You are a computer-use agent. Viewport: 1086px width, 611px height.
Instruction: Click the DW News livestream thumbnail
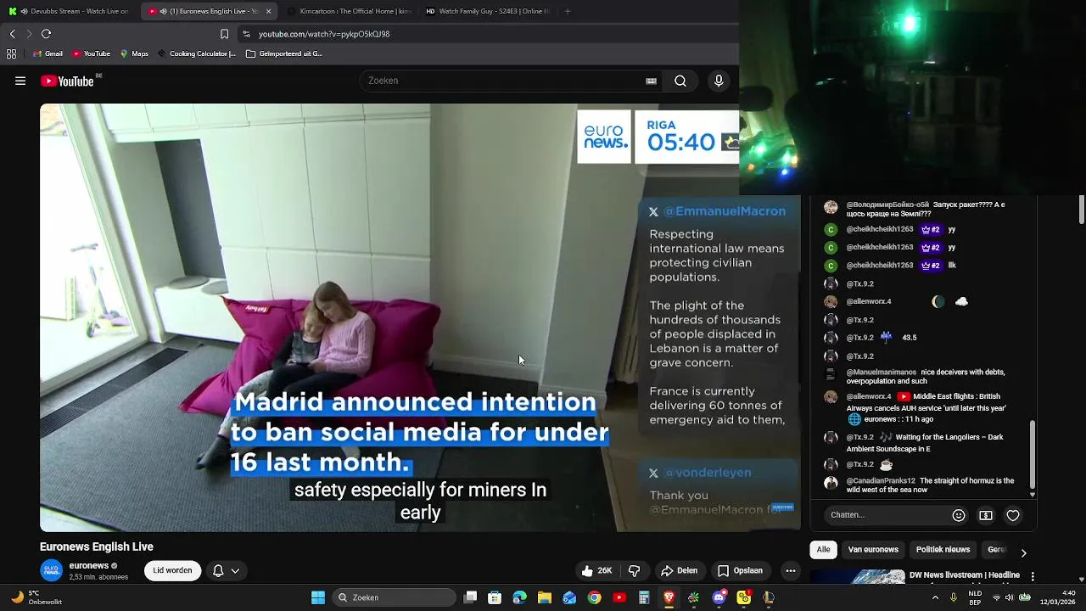[858, 576]
